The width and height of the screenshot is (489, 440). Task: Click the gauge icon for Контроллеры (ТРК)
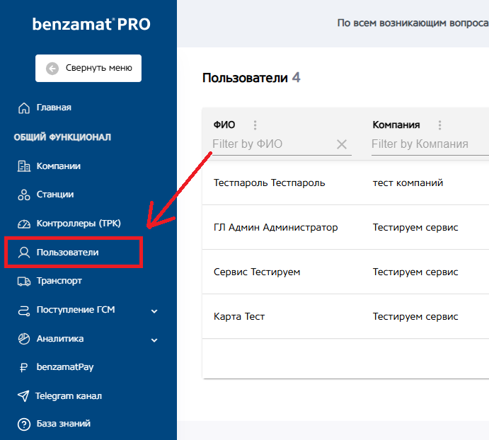[23, 224]
